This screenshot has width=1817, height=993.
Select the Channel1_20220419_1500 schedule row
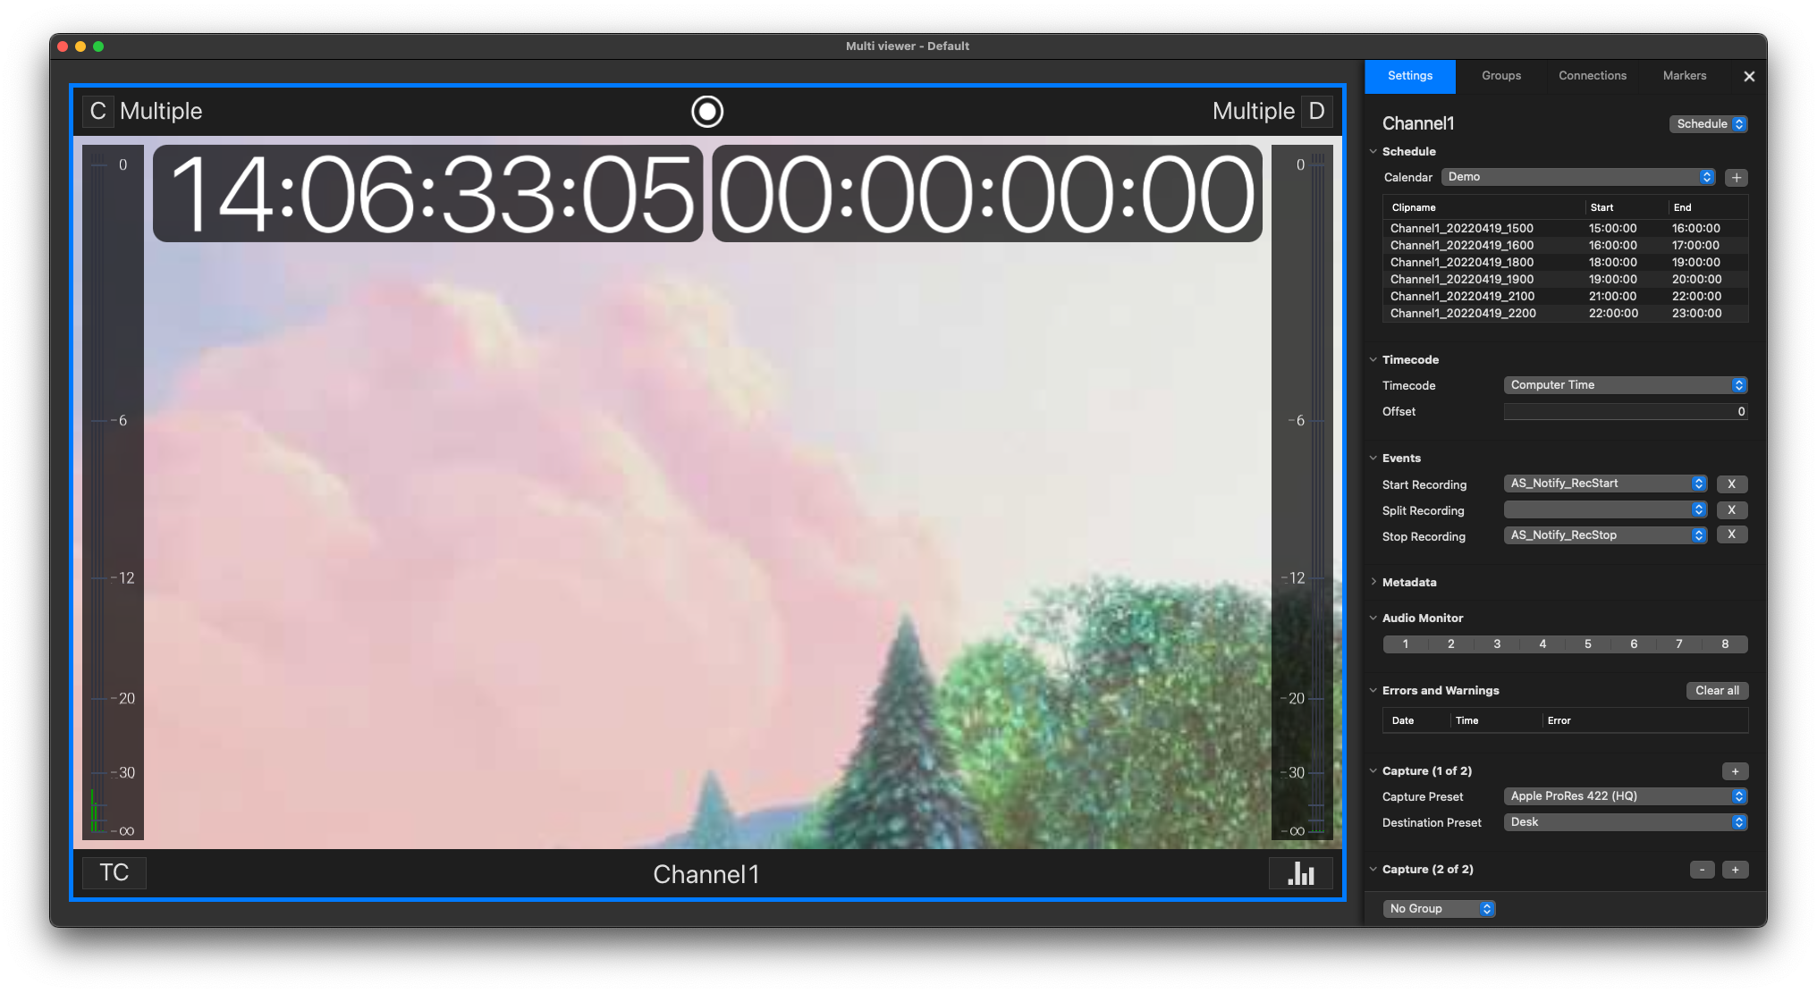click(x=1565, y=229)
